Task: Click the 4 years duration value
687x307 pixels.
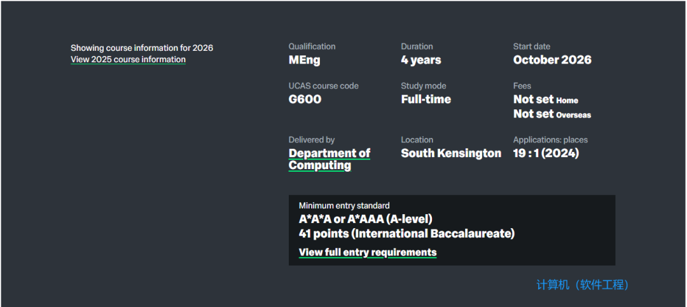Action: coord(420,60)
